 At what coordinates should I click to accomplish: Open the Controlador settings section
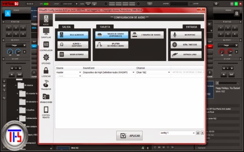coord(46,46)
